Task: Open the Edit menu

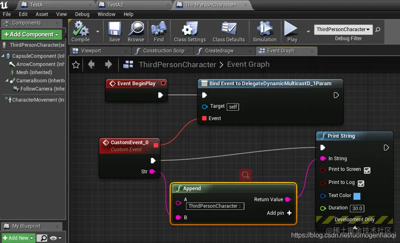Action: (23, 14)
